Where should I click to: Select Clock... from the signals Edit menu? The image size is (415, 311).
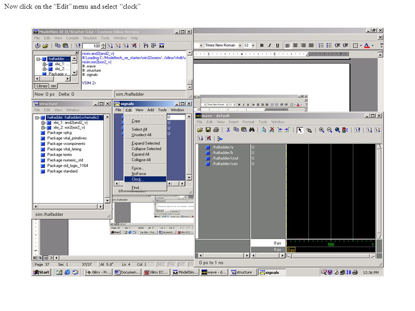point(145,179)
